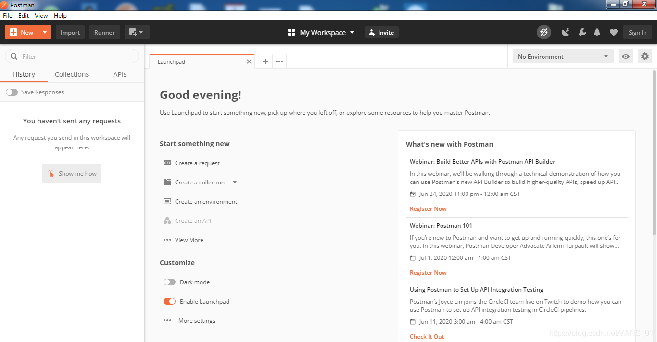
Task: Click Create an API
Action: (193, 221)
